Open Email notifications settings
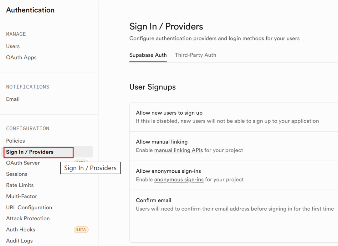The width and height of the screenshot is (338, 246). coord(13,99)
